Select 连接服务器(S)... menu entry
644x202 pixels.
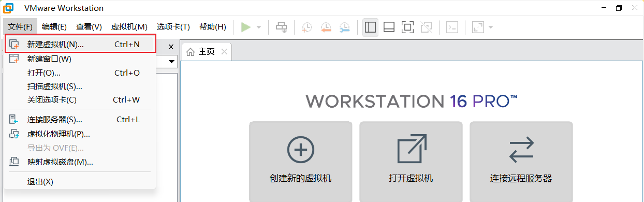80,120
